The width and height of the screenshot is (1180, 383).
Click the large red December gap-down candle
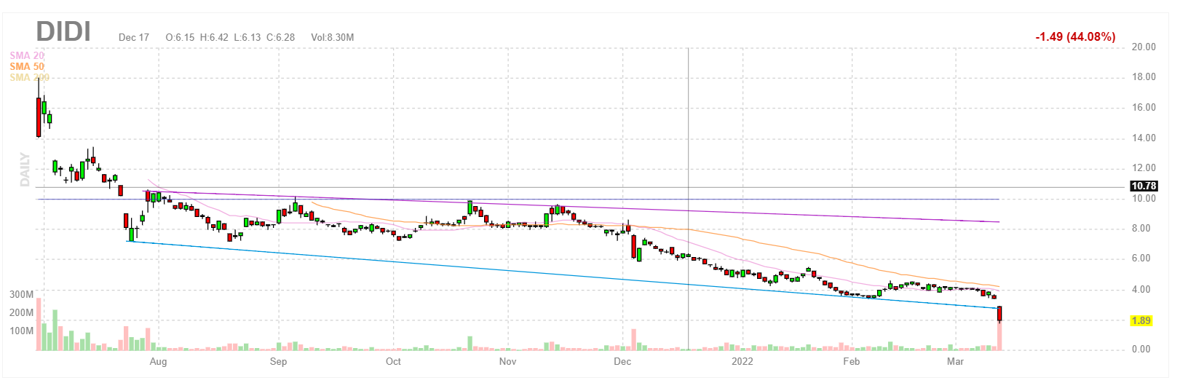(633, 246)
